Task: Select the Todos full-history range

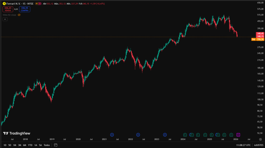Action: point(47,145)
